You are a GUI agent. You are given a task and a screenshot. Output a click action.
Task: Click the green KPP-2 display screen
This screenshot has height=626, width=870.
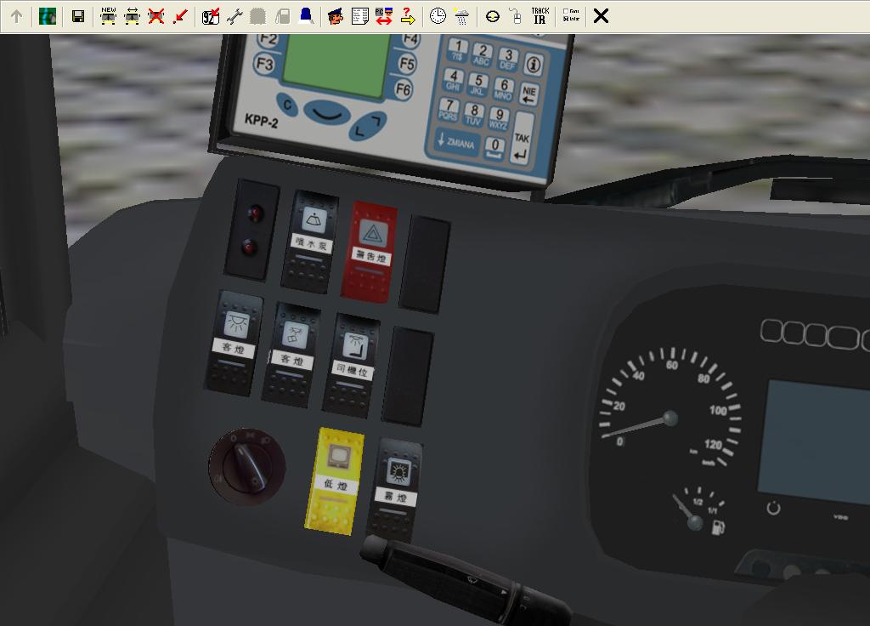tap(336, 65)
